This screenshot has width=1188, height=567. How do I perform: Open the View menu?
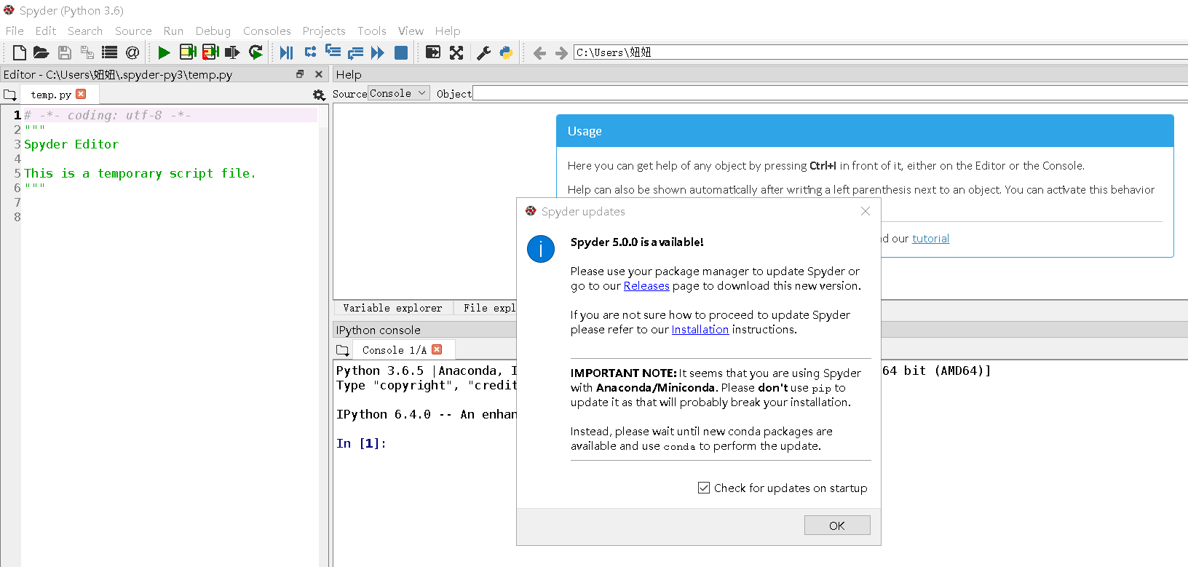[411, 31]
